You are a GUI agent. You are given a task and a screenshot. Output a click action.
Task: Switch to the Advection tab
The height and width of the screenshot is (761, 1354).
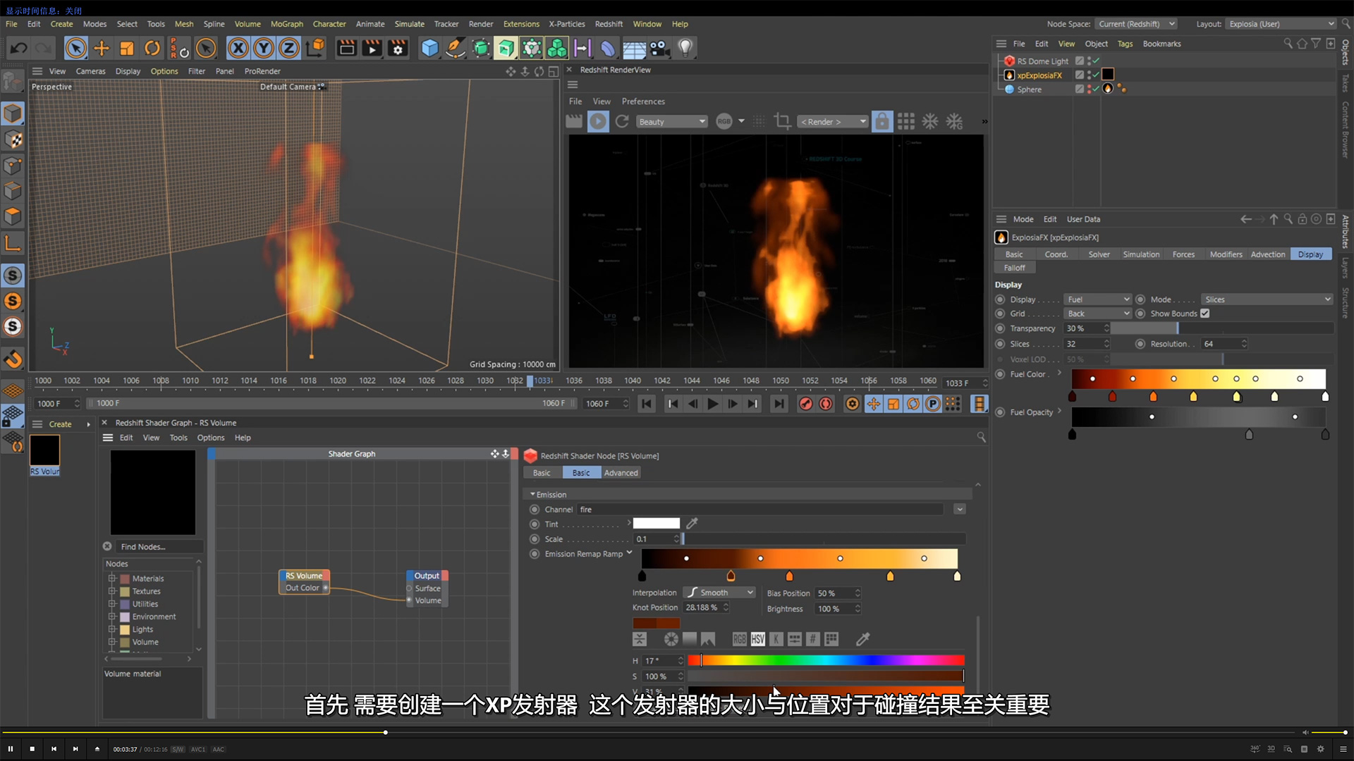pos(1267,254)
